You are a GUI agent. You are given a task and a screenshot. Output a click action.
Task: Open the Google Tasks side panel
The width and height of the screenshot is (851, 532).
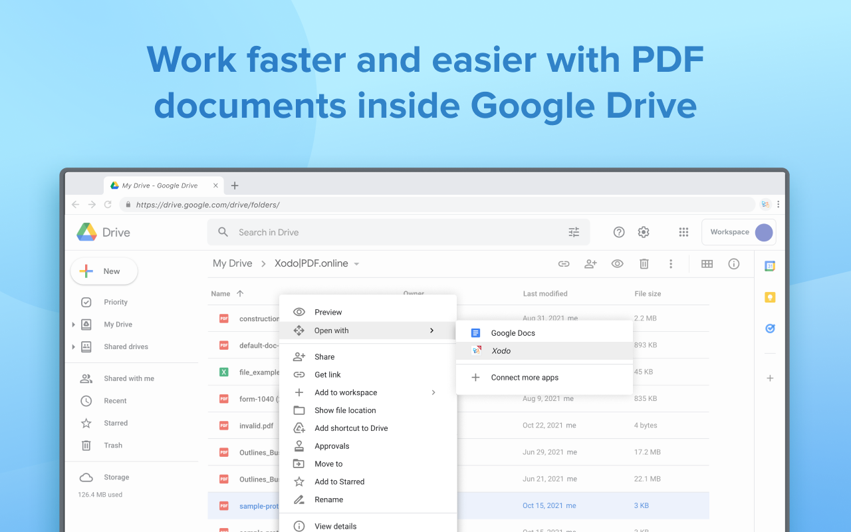tap(769, 329)
